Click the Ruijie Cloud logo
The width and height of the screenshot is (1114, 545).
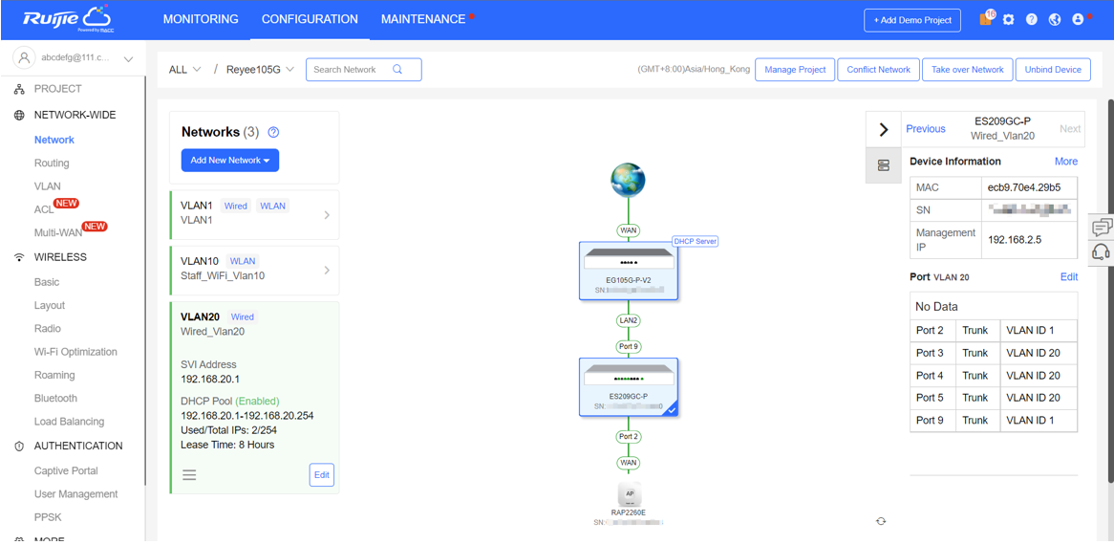(x=67, y=19)
